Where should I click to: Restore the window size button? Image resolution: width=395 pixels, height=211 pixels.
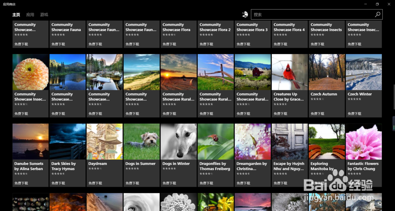click(x=377, y=4)
